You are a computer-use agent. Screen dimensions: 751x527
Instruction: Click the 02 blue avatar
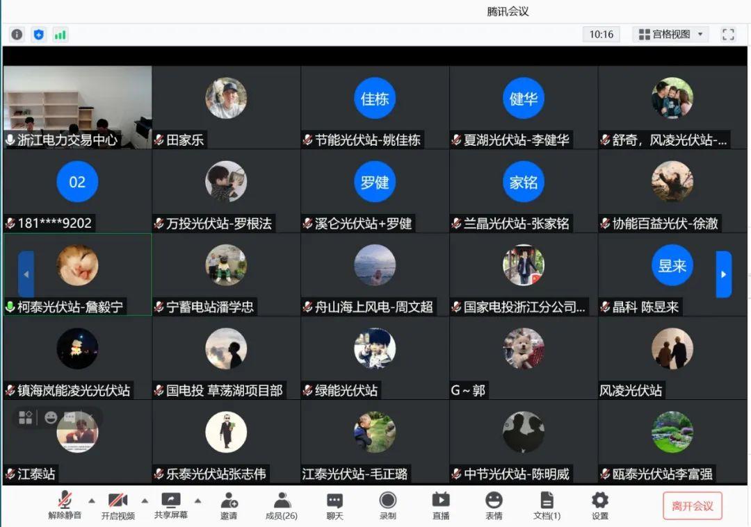coord(77,182)
